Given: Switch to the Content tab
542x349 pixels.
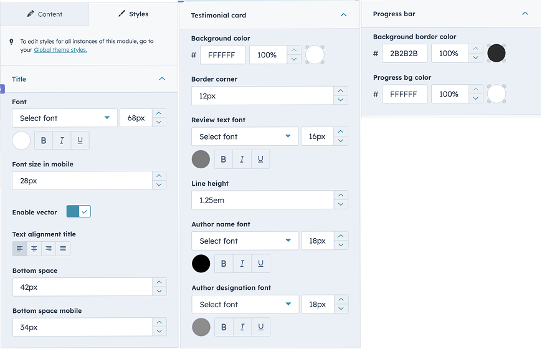Looking at the screenshot, I should (45, 14).
